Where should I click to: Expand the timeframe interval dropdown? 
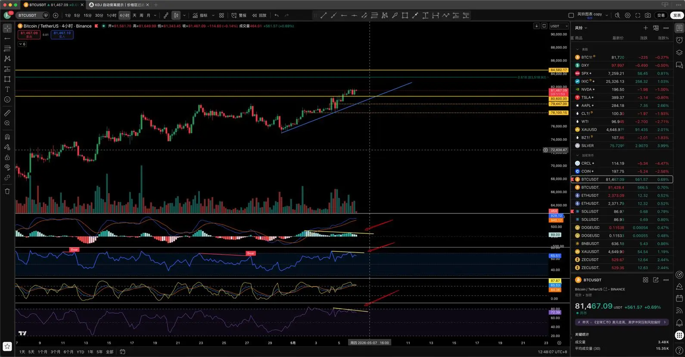[x=155, y=16]
